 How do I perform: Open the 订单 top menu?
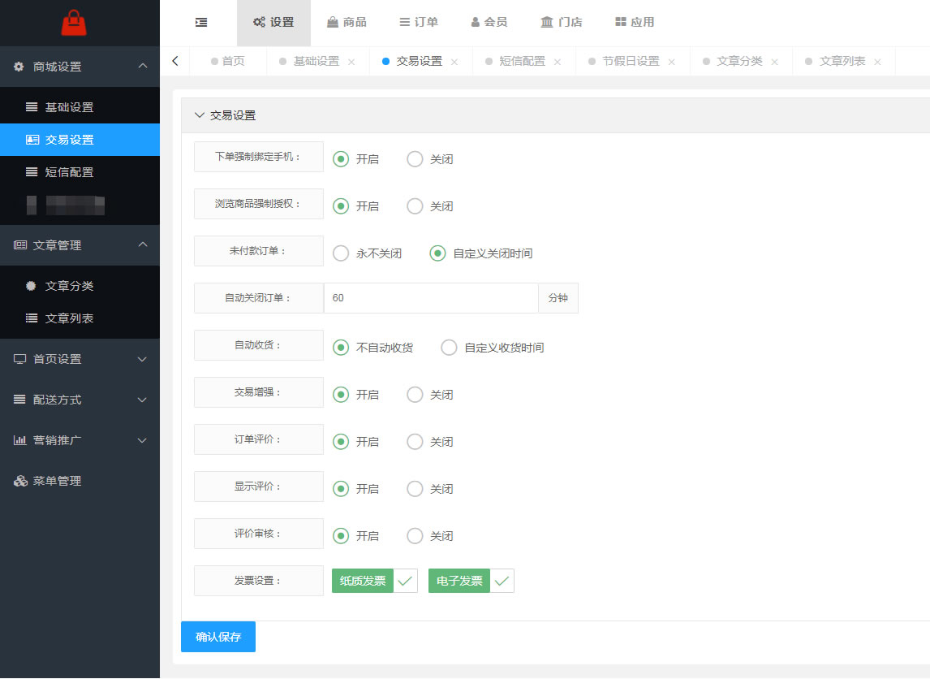(419, 23)
